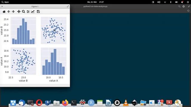Launch RStudio from the dock
This screenshot has width=191, height=107.
pos(91,103)
